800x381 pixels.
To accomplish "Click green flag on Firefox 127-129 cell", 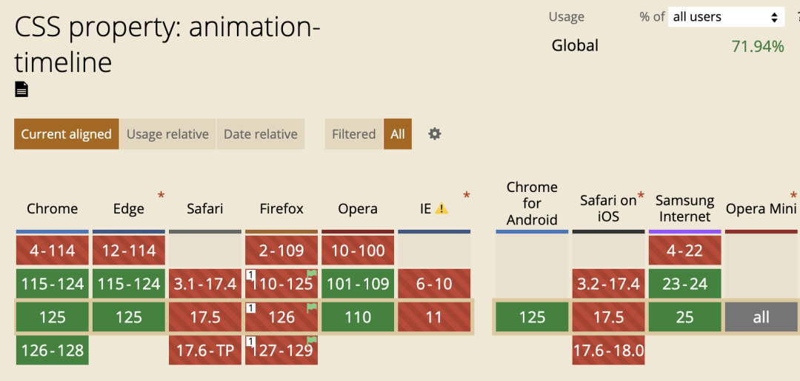I will tap(312, 341).
